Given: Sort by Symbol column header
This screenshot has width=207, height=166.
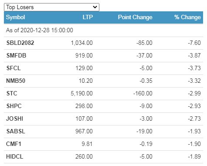Looking at the screenshot, I should pyautogui.click(x=16, y=17).
